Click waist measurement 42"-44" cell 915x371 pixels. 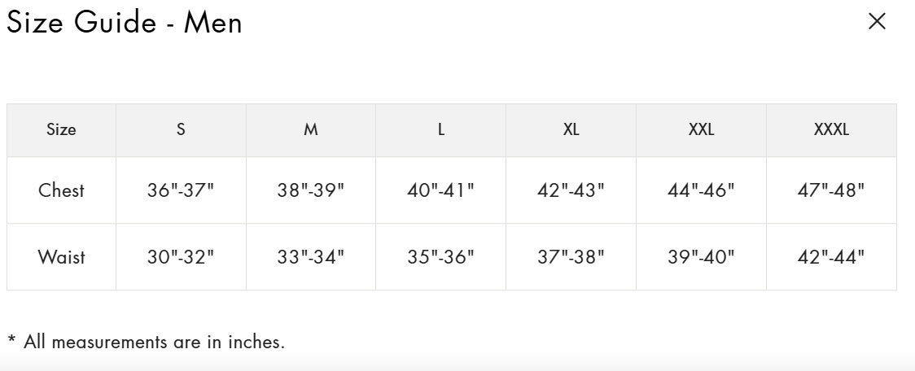[x=831, y=257]
